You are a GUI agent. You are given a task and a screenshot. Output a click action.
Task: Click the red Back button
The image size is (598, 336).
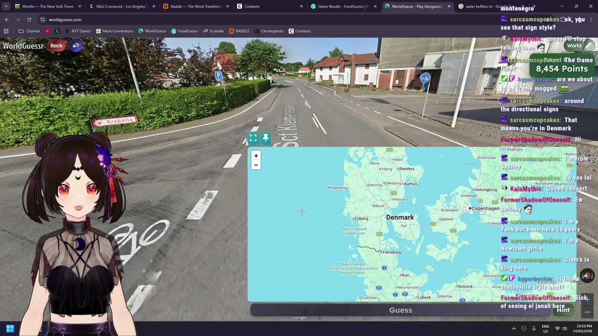57,45
